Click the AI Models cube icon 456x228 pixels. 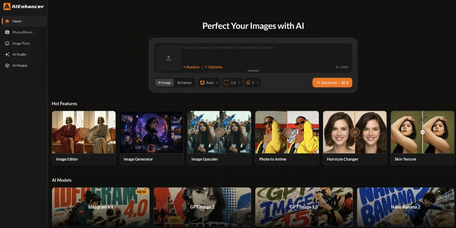(x=7, y=66)
